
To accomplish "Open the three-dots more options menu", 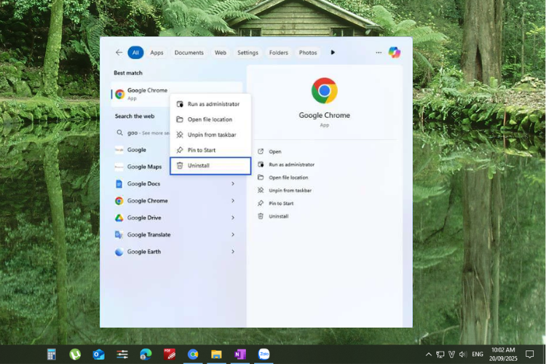I will [x=379, y=52].
